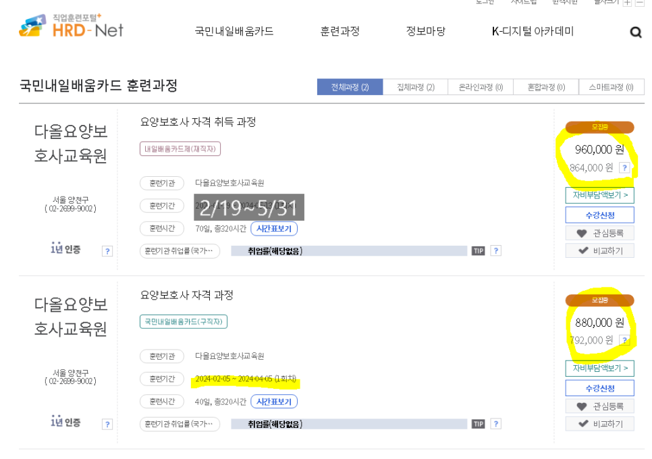Image resolution: width=652 pixels, height=459 pixels.
Task: Click the help icon beside 1년 인증, first course
Action: (107, 251)
